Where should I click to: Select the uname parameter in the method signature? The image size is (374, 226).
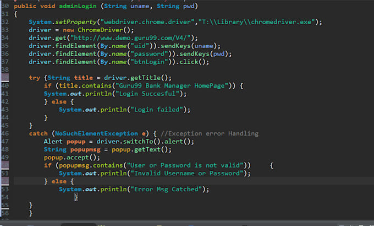(140, 6)
